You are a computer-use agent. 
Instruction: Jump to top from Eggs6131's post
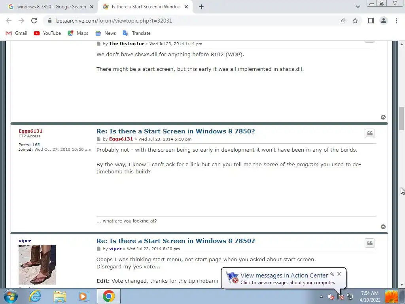click(383, 227)
